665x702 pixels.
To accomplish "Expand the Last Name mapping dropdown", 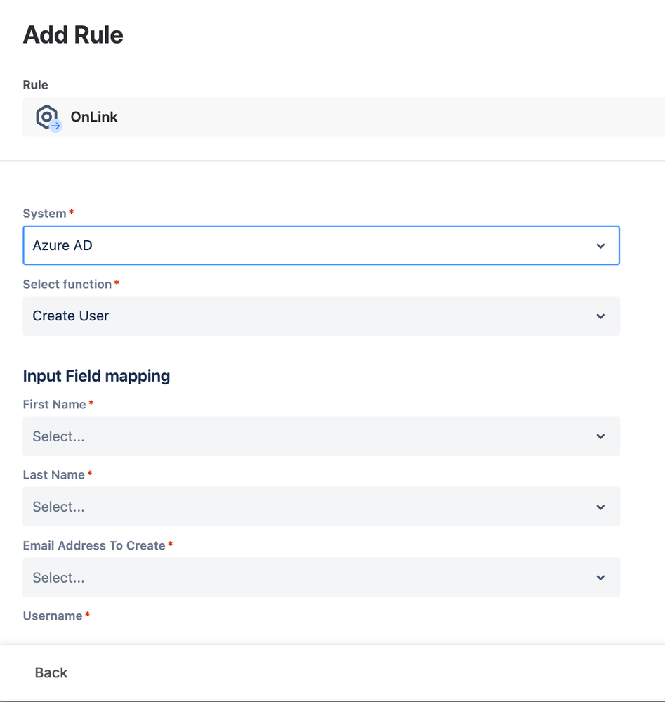I will click(x=309, y=507).
